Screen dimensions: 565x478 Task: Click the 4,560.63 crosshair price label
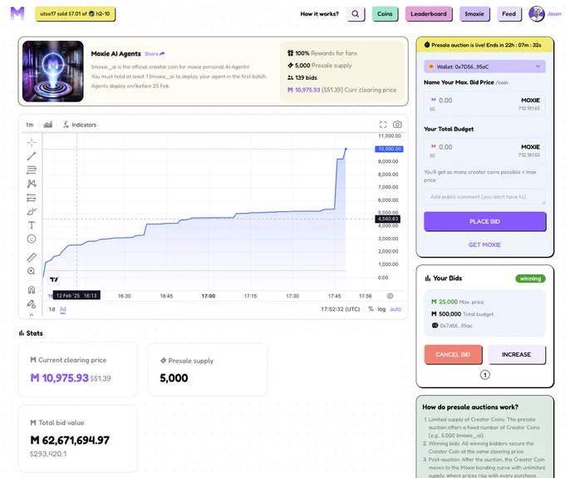coord(388,219)
